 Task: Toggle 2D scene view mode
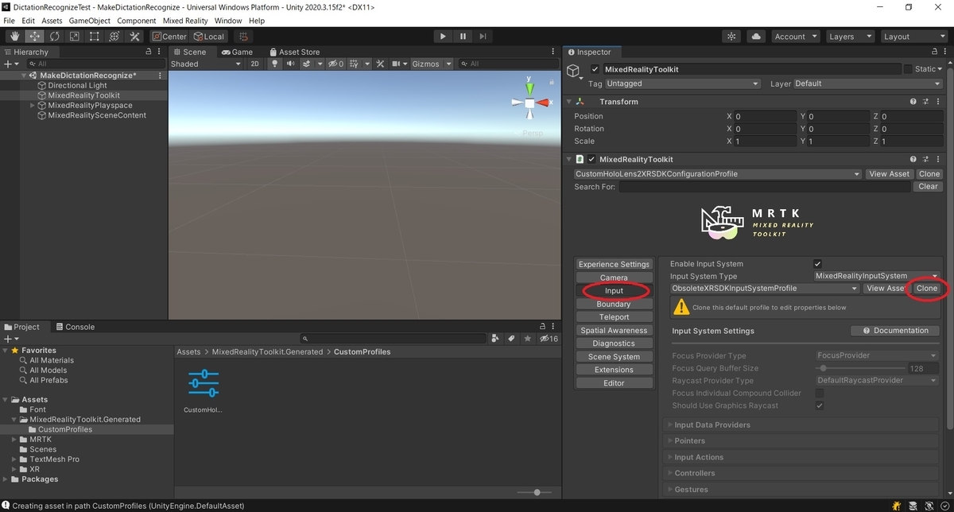[254, 64]
